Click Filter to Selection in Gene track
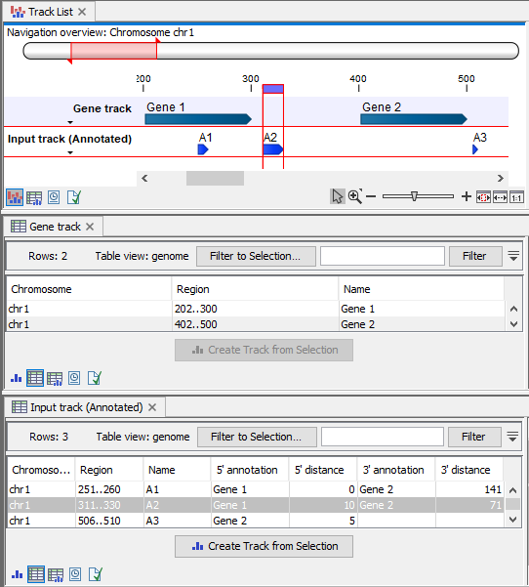This screenshot has width=529, height=587. tap(256, 256)
